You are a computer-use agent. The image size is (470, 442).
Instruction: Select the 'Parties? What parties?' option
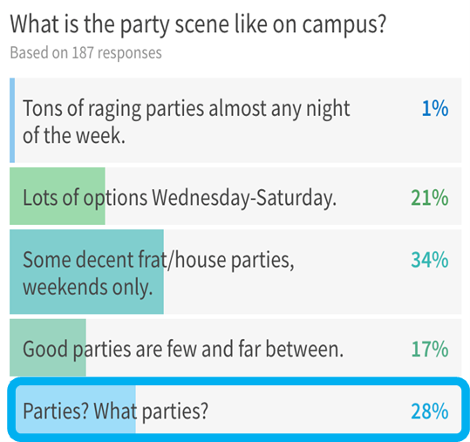[x=238, y=410]
